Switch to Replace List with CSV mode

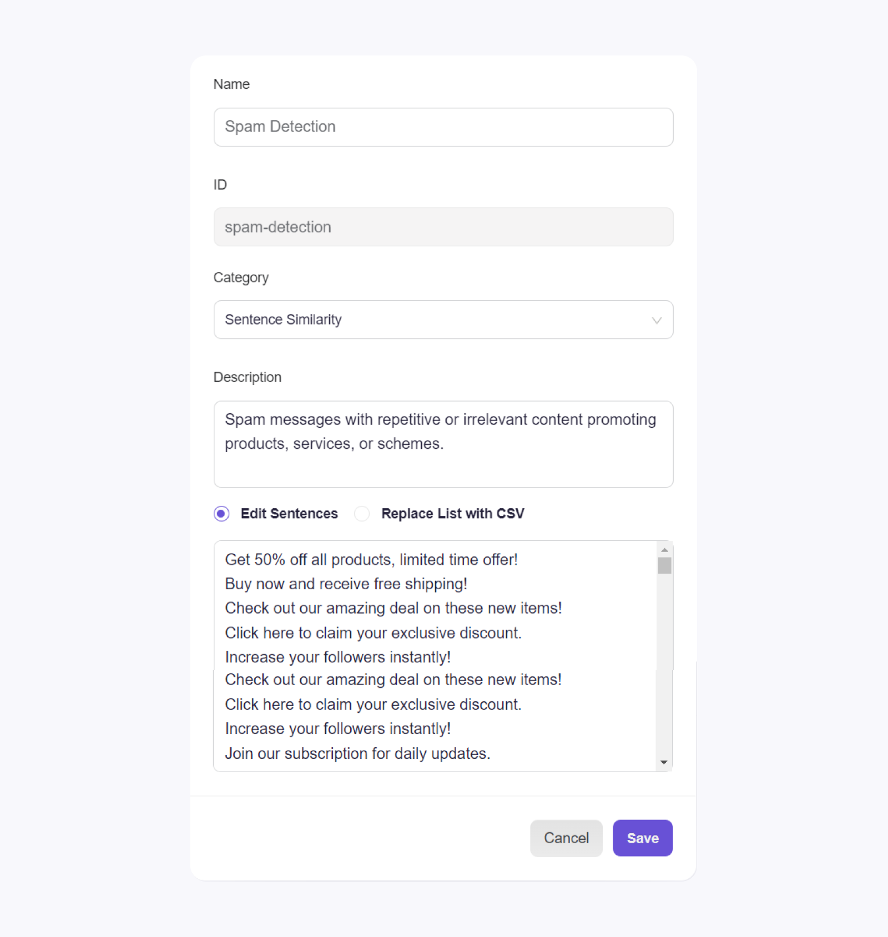[361, 514]
